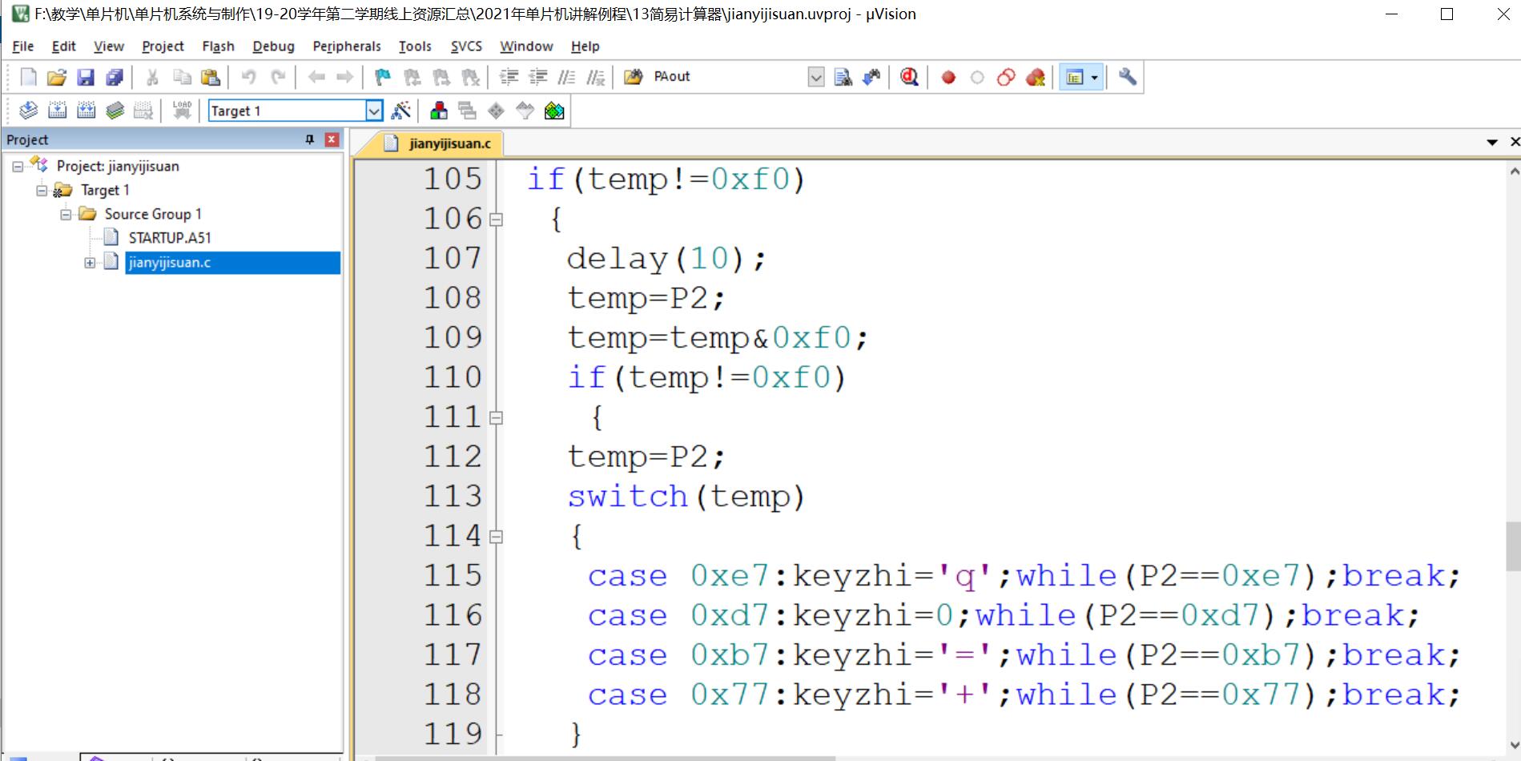
Task: Launch Pack Installer icon
Action: [x=554, y=111]
